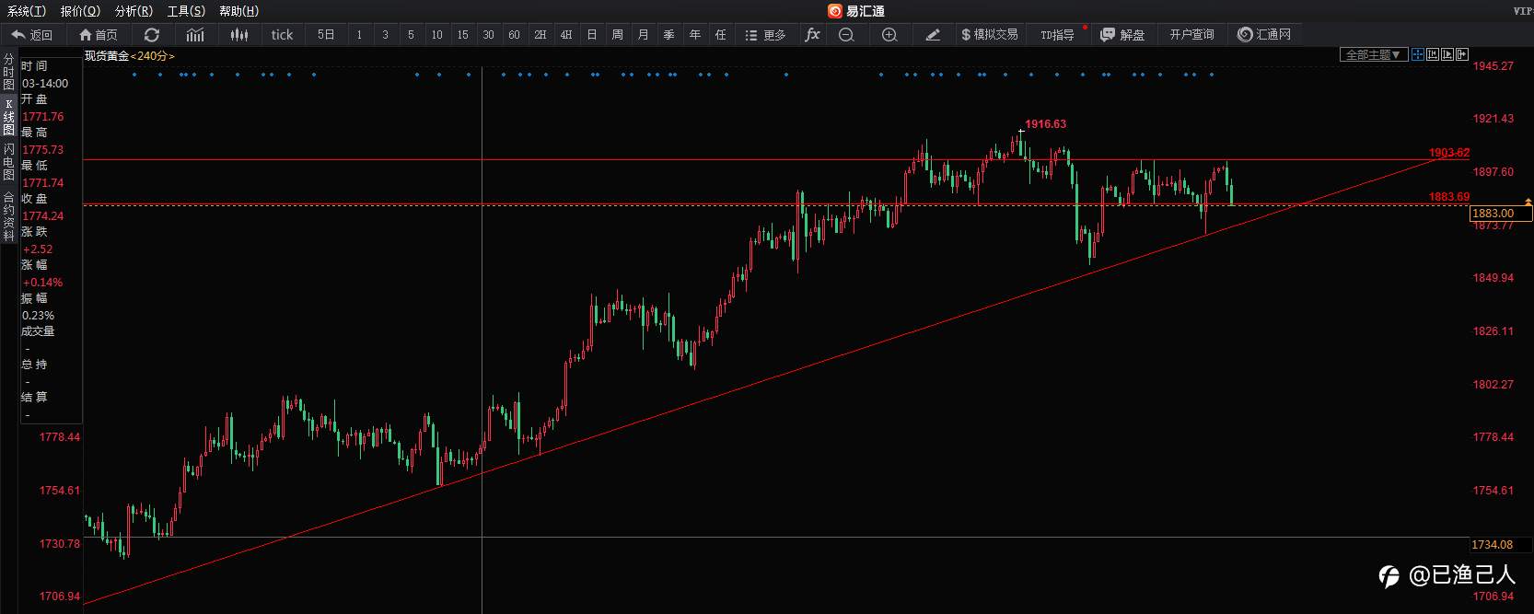1534x614 pixels.
Task: Click the 涨幅 value +0.14%
Action: tap(42, 283)
